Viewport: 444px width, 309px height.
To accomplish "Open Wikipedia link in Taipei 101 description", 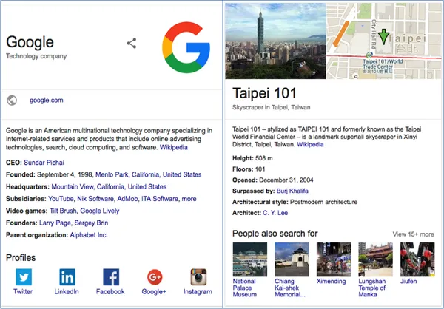I will (x=310, y=144).
